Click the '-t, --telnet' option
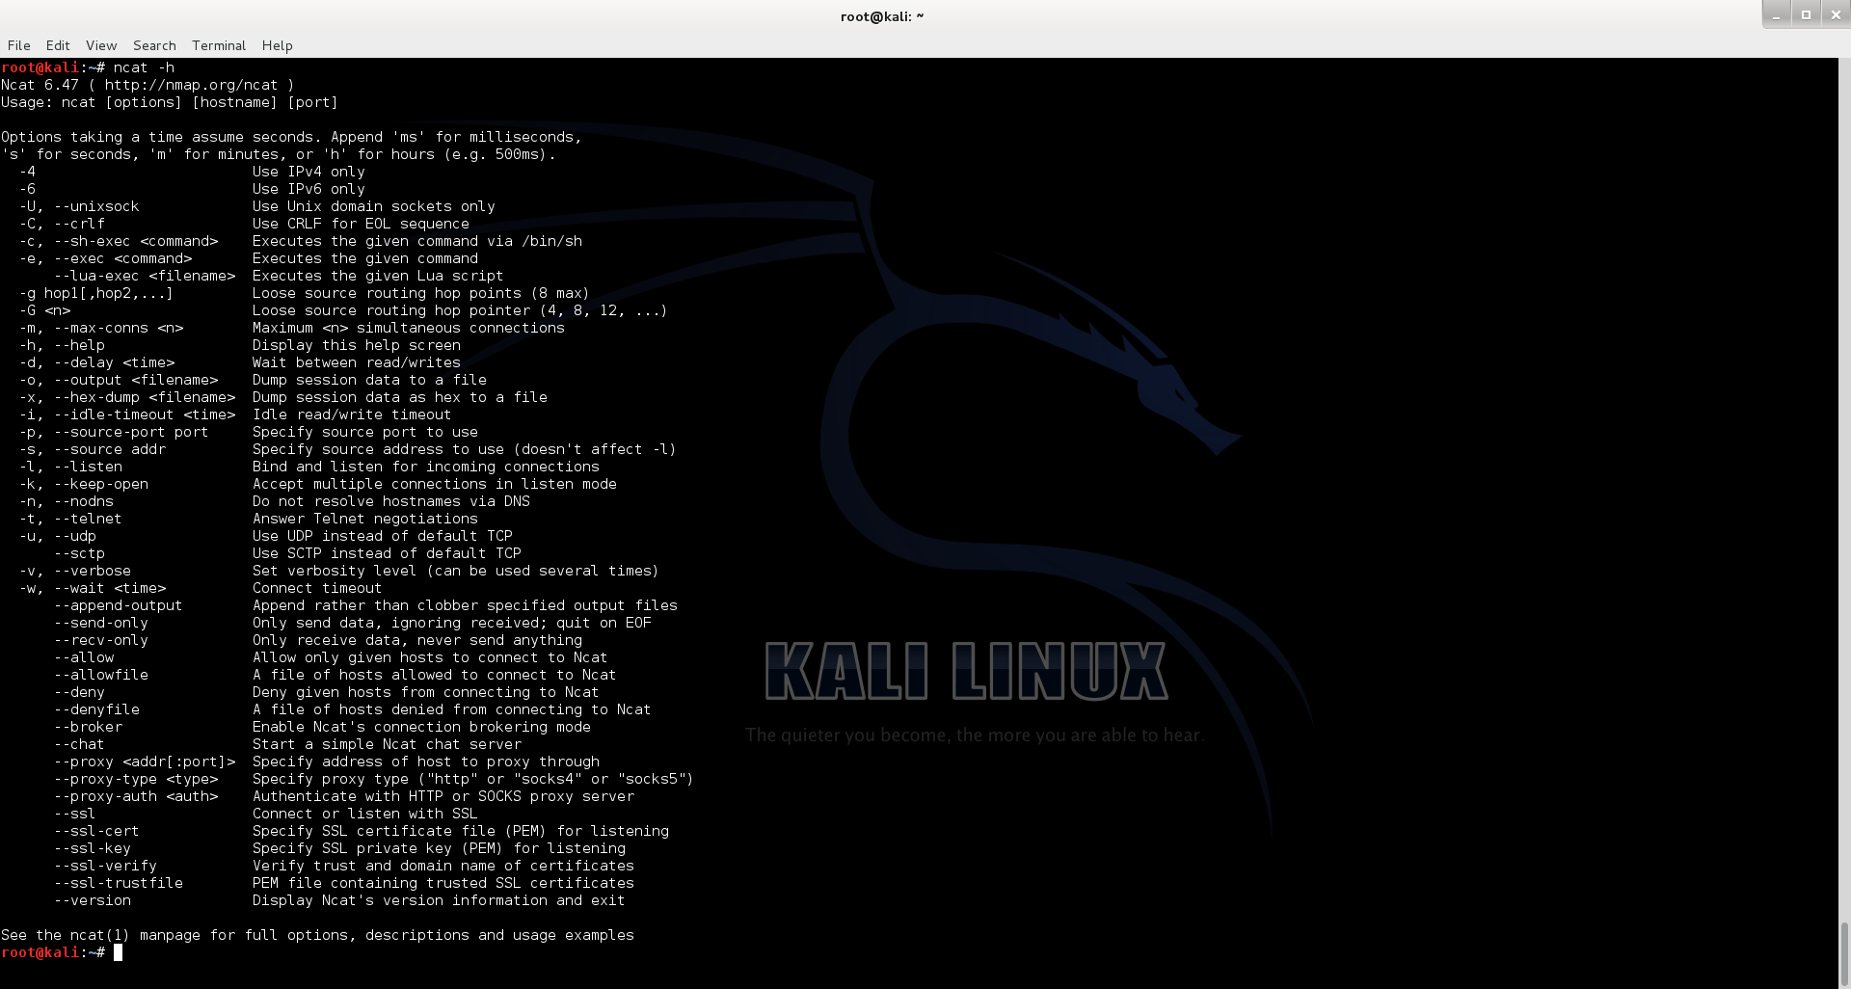1851x989 pixels. tap(70, 519)
